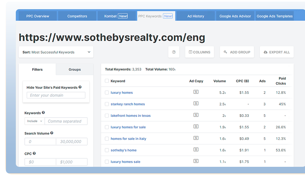Click ad copy icon for luxury homes
305x176 pixels.
coord(196,92)
